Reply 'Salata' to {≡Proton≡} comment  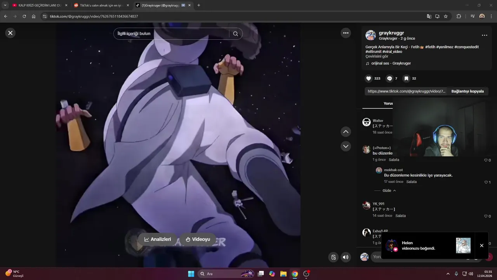point(394,160)
